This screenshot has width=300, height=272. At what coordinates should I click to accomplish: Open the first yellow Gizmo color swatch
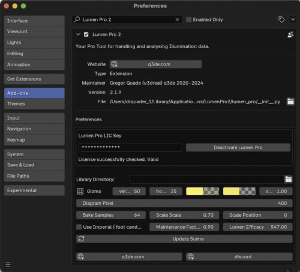202,191
